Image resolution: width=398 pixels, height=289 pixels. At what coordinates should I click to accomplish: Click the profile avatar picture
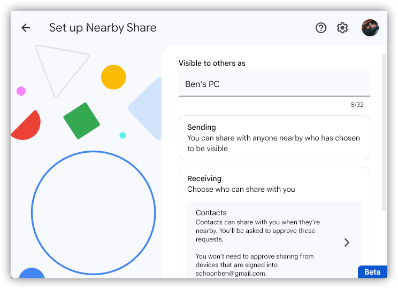pyautogui.click(x=370, y=28)
